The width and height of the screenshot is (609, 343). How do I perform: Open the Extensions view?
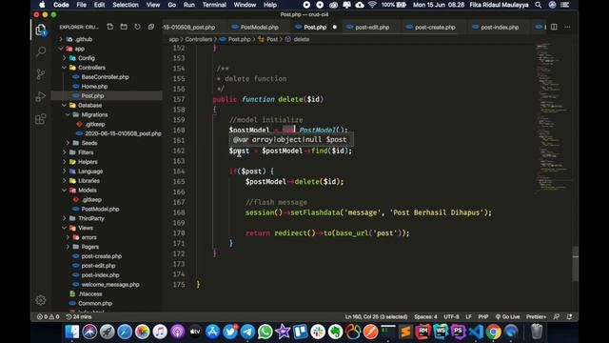(41, 118)
